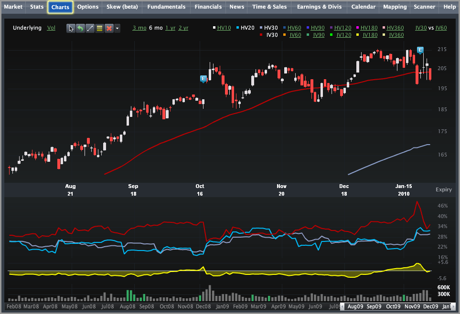Click Dec08 on the bottom timeline

(x=203, y=306)
